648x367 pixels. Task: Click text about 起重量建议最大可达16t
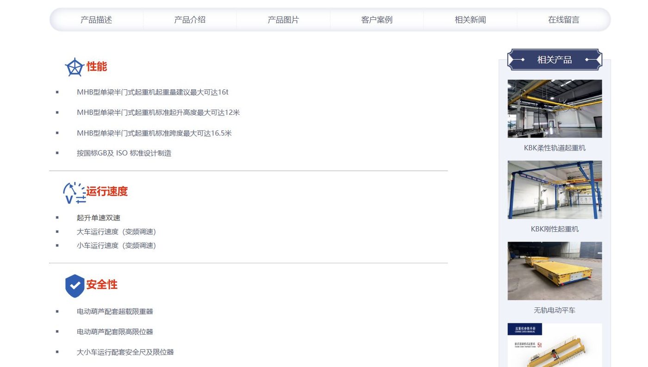click(152, 92)
